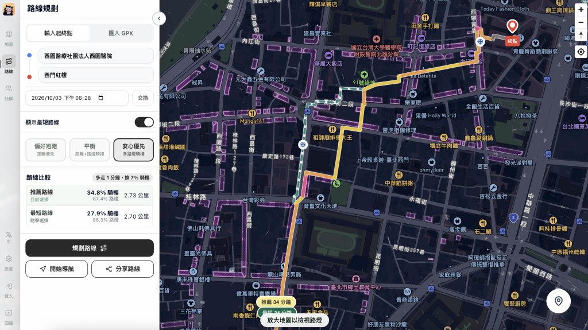Viewport: 588px width, 330px height.
Task: Click the 規劃路線 plan route button
Action: click(90, 248)
